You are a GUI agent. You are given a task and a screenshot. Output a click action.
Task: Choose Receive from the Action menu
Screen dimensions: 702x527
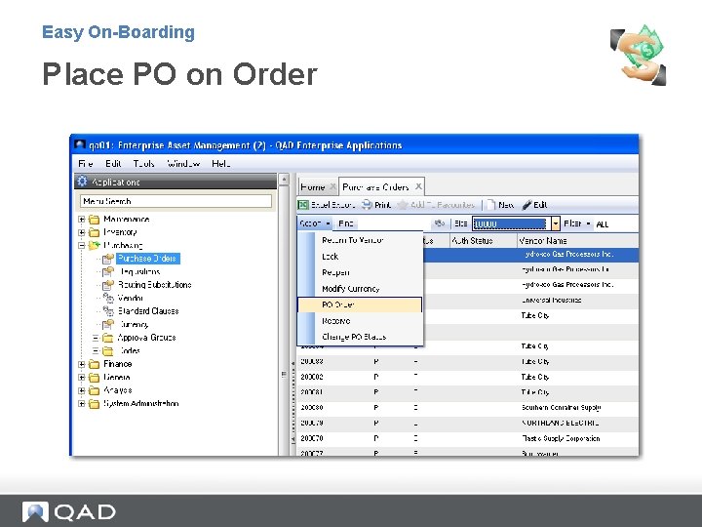(x=361, y=321)
